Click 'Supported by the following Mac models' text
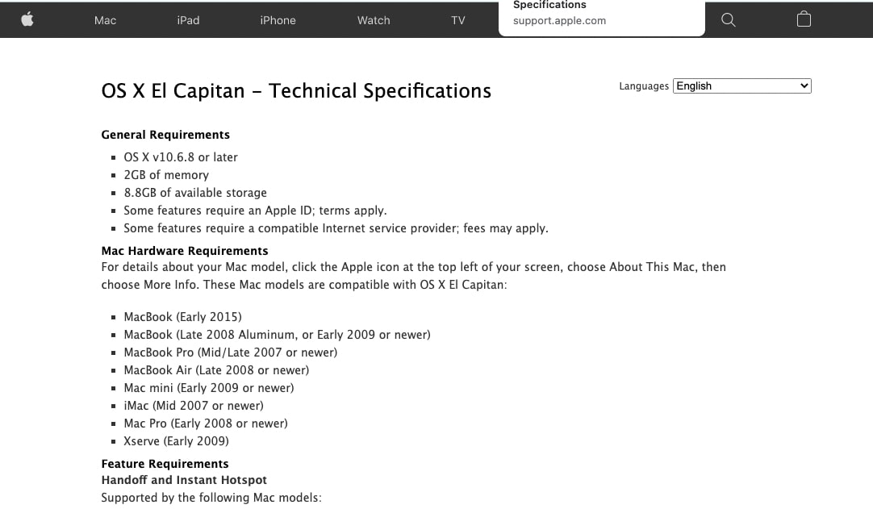This screenshot has height=509, width=873. (211, 498)
